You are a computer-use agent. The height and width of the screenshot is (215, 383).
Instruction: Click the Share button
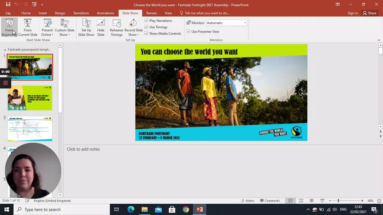[x=370, y=13]
